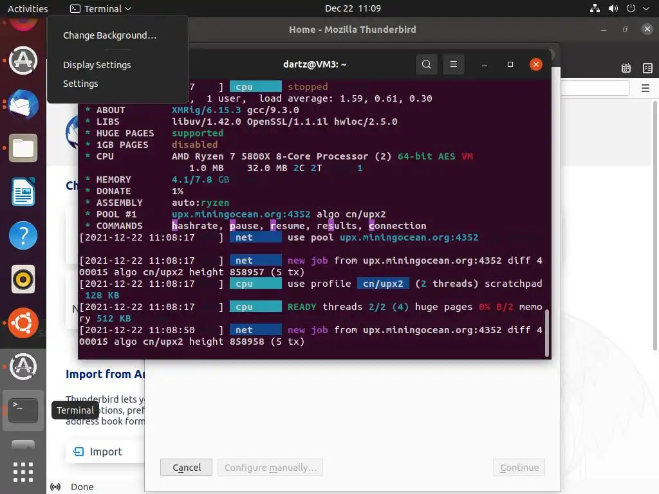
Task: Select Display Settings menu entry
Action: (97, 65)
